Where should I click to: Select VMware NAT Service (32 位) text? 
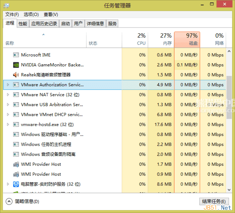[50, 94]
